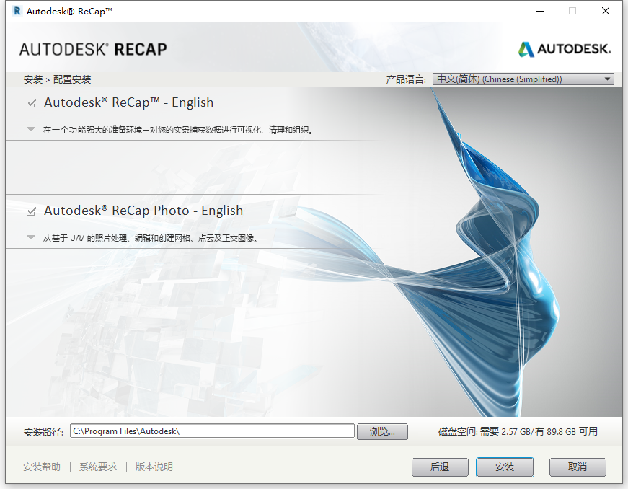Click the 取消 cancel button
This screenshot has width=628, height=489.
(578, 467)
